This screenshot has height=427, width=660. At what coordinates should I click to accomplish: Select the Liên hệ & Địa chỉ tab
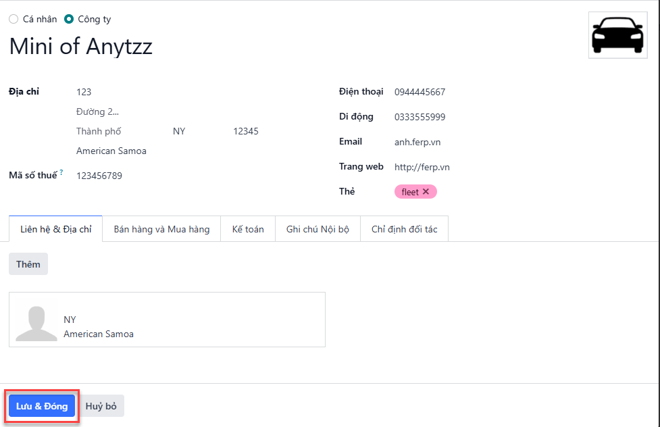tap(55, 229)
